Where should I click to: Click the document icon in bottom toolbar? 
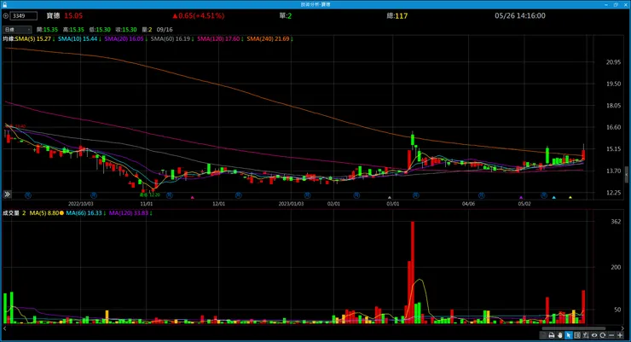[543, 335]
